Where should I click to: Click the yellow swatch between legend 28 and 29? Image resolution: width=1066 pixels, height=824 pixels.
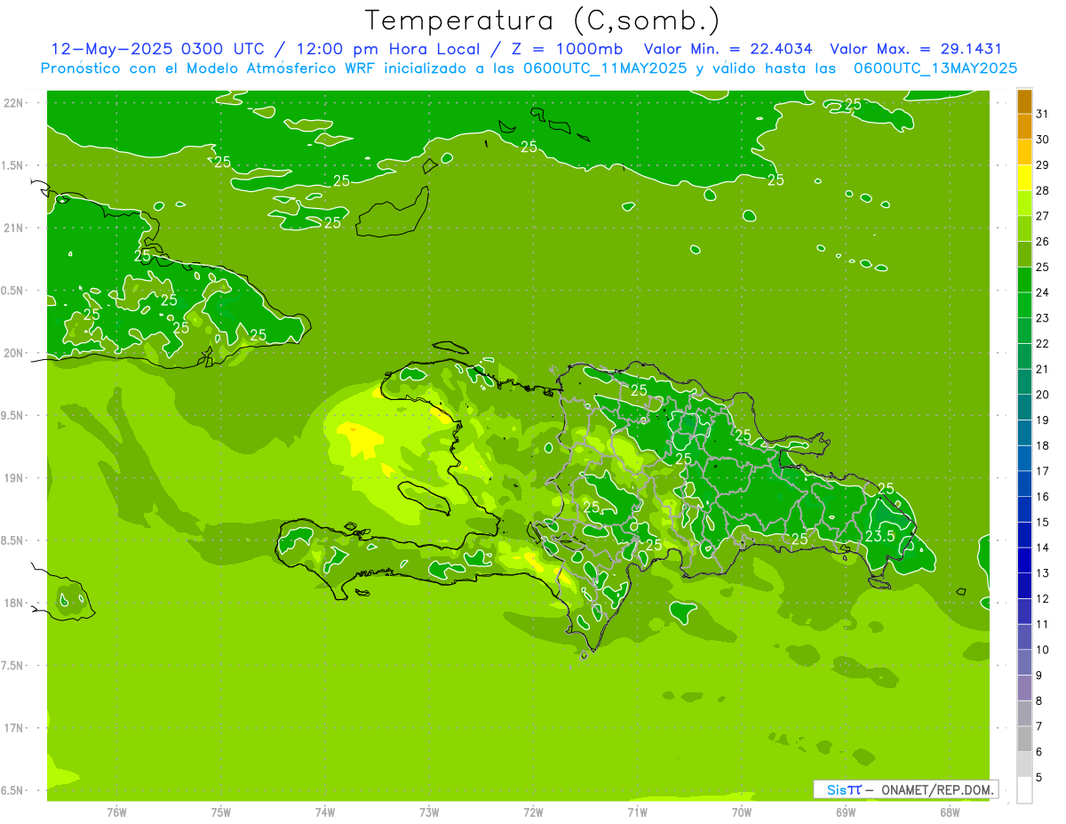(1024, 179)
